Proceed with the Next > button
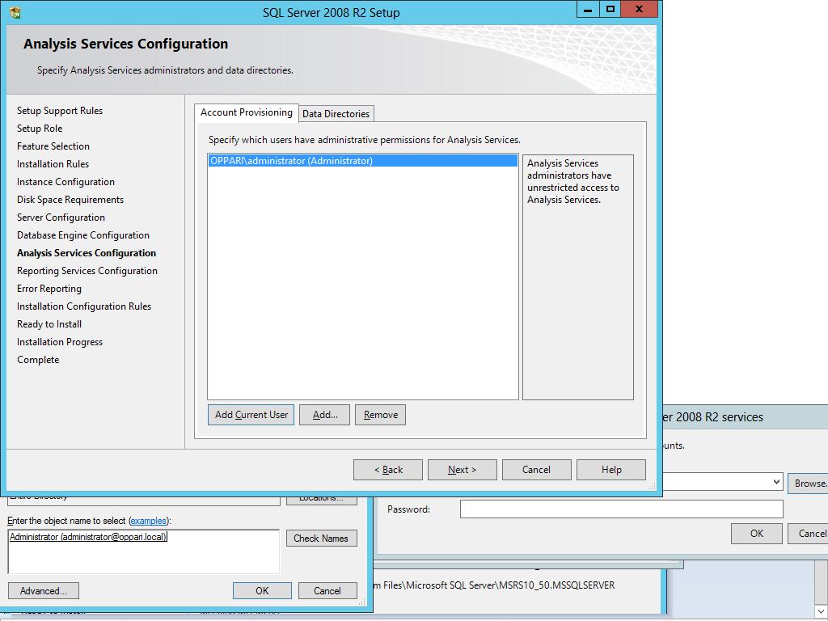The height and width of the screenshot is (621, 828). (x=462, y=470)
